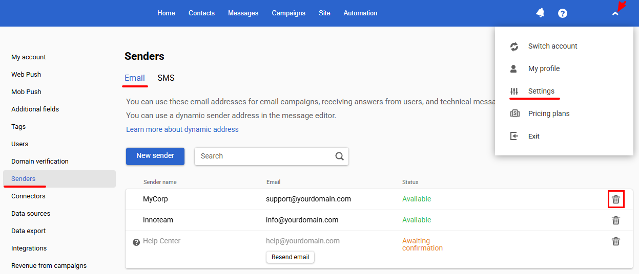Image resolution: width=639 pixels, height=274 pixels.
Task: Delete the Innoteam sender
Action: [x=616, y=220]
